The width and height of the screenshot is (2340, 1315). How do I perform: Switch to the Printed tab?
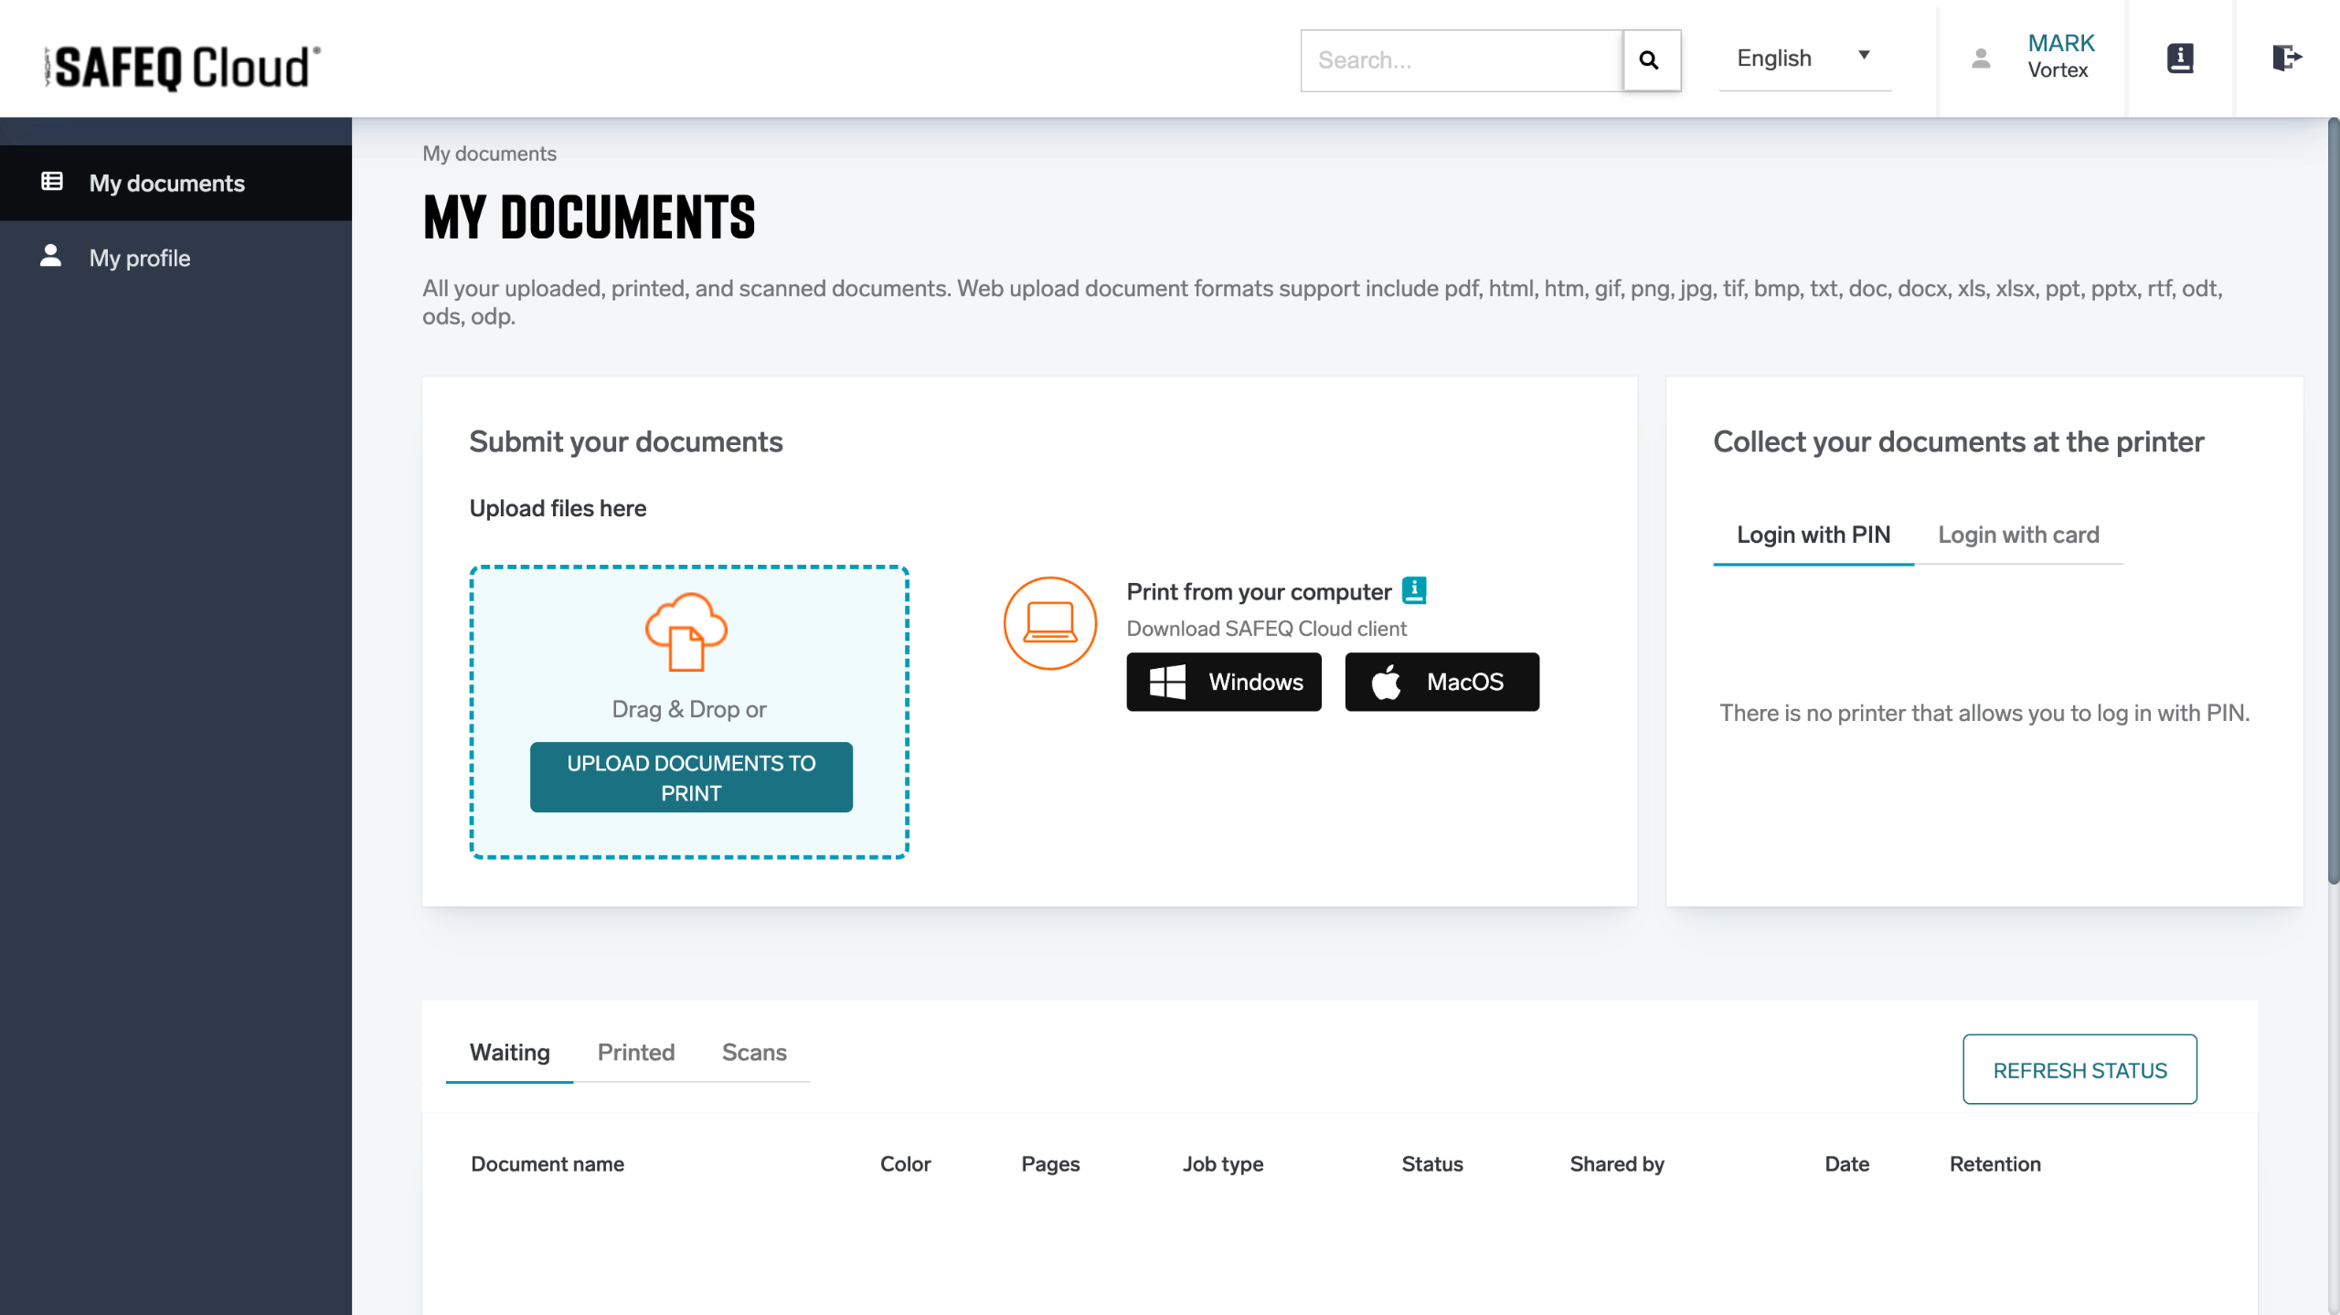[x=635, y=1053]
